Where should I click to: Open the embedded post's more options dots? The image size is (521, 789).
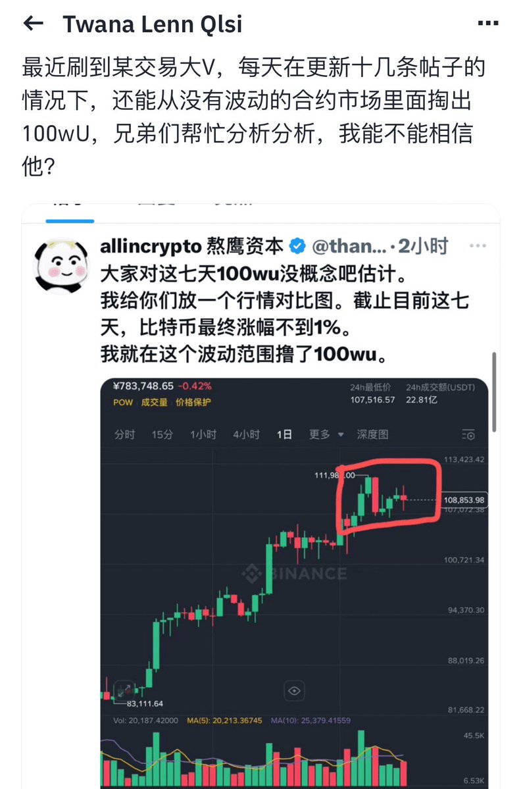478,245
